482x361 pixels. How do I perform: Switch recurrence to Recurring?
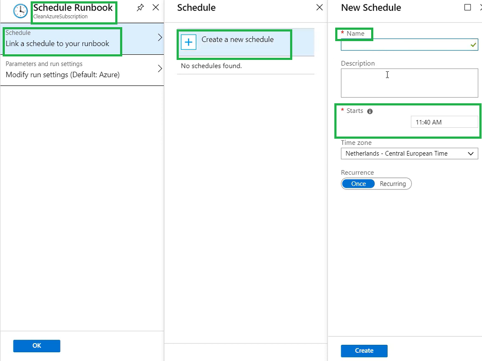tap(393, 184)
